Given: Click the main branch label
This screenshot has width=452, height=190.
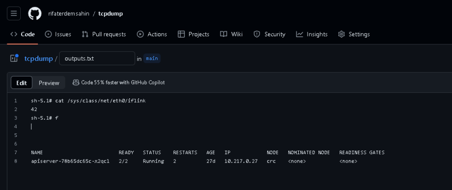Looking at the screenshot, I should pos(152,58).
